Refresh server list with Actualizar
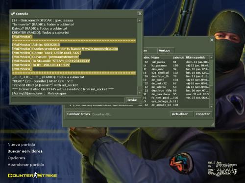The width and height of the screenshot is (245, 183). (180, 114)
